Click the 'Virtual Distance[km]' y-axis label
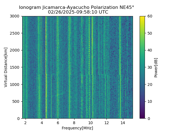Image resolution: width=178 pixels, height=133 pixels. [x=6, y=67]
